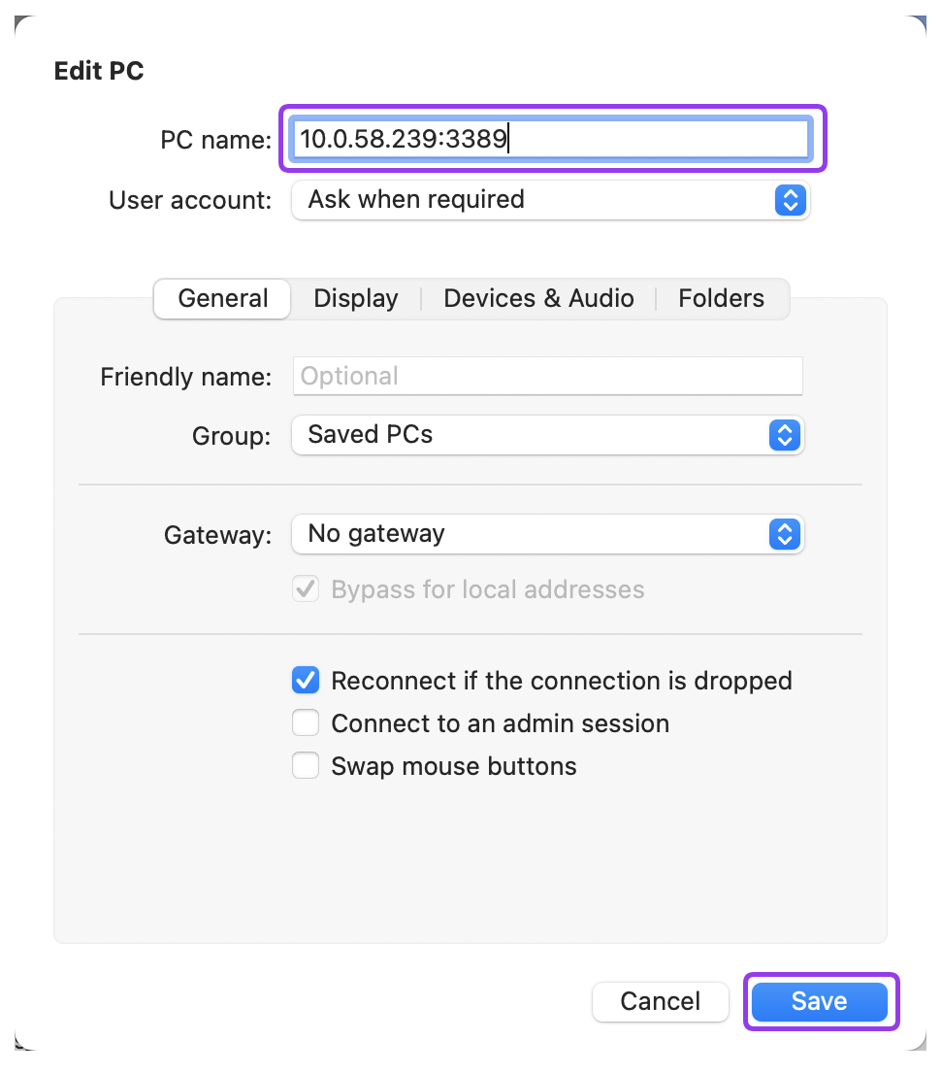Click the blue chevron icon beside Saved PCs
This screenshot has width=942, height=1073.
point(785,435)
